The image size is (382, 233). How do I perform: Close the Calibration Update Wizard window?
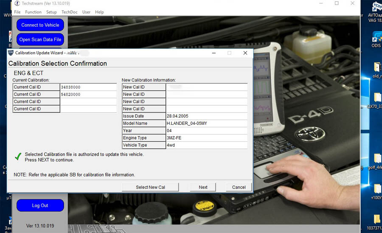pyautogui.click(x=245, y=53)
